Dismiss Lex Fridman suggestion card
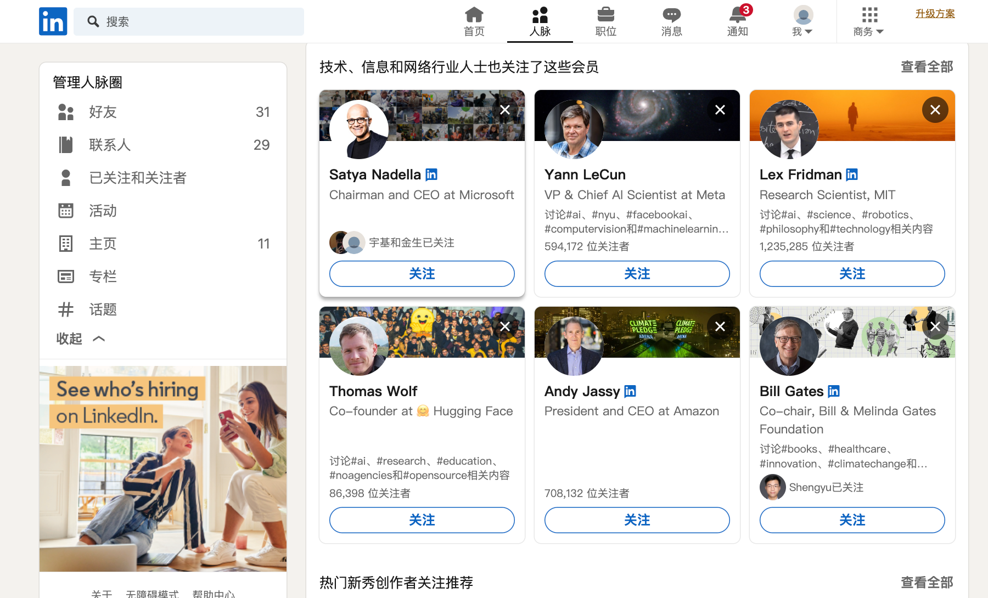 point(935,110)
